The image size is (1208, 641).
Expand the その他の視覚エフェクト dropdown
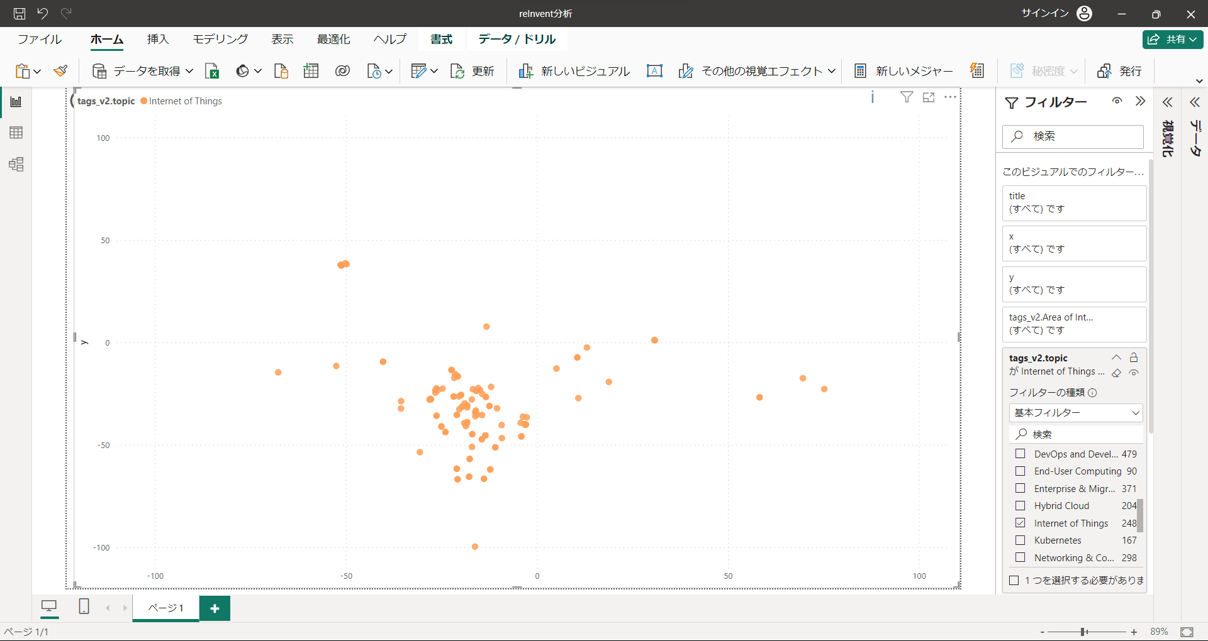point(832,71)
